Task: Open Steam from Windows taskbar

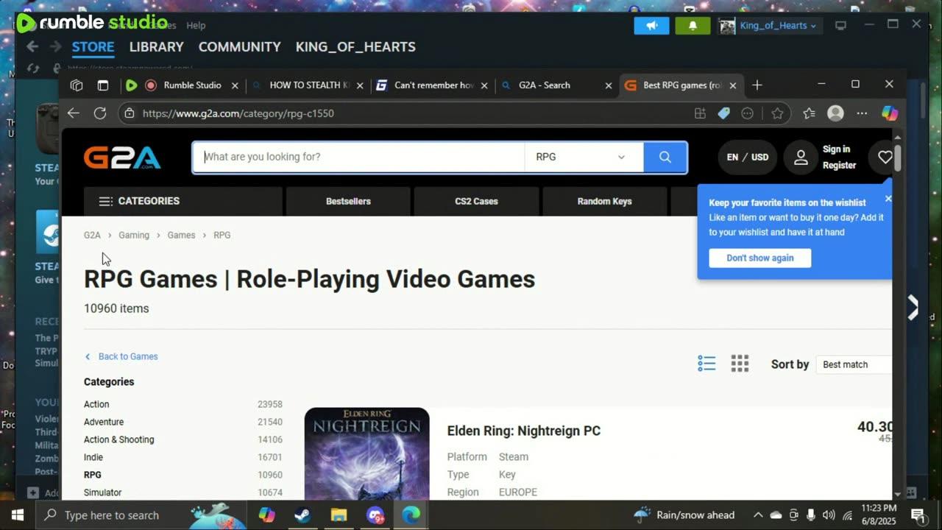Action: point(302,515)
